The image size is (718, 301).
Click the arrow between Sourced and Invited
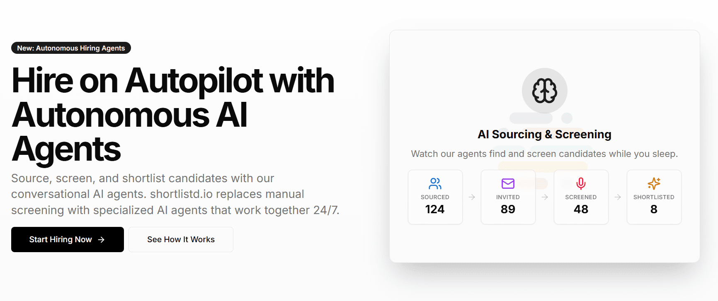click(x=471, y=197)
